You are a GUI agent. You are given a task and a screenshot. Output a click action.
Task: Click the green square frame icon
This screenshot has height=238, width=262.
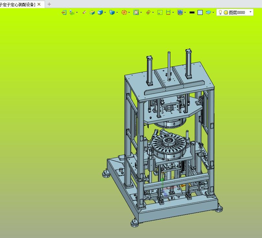point(160,13)
